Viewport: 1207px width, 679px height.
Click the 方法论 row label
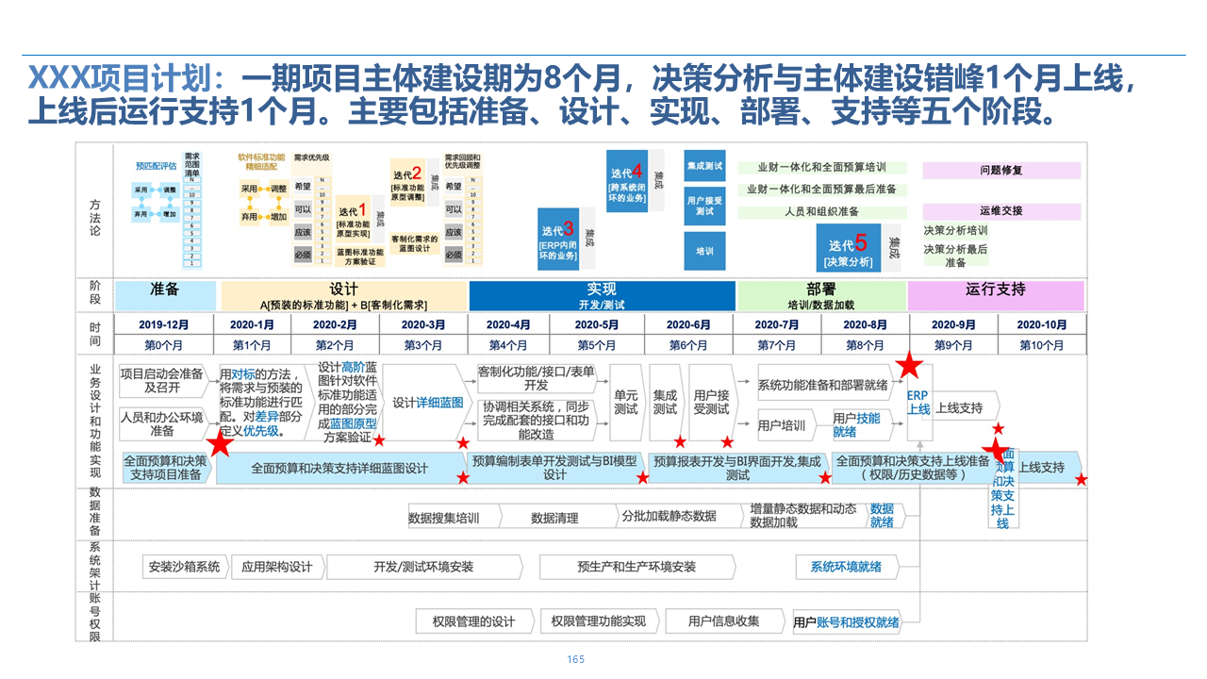(95, 218)
